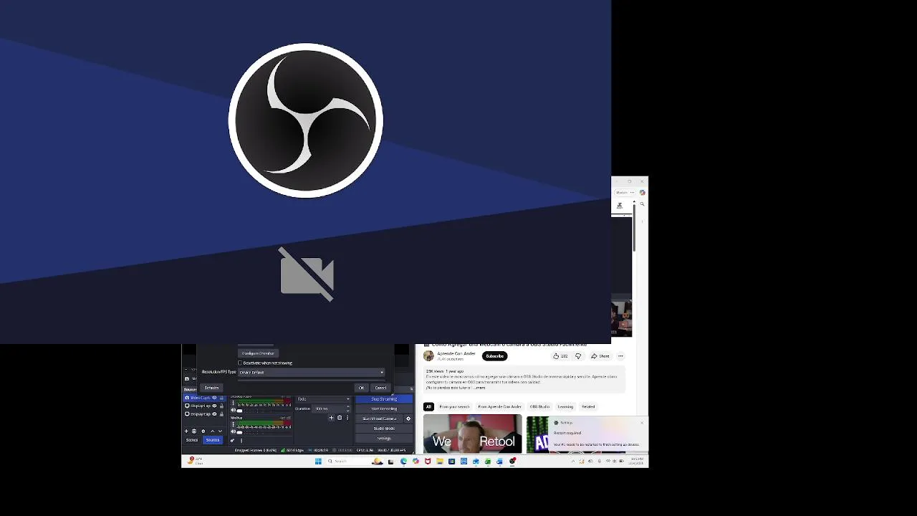Viewport: 917px width, 516px height.
Task: Open OBS Settings button
Action: pyautogui.click(x=384, y=439)
